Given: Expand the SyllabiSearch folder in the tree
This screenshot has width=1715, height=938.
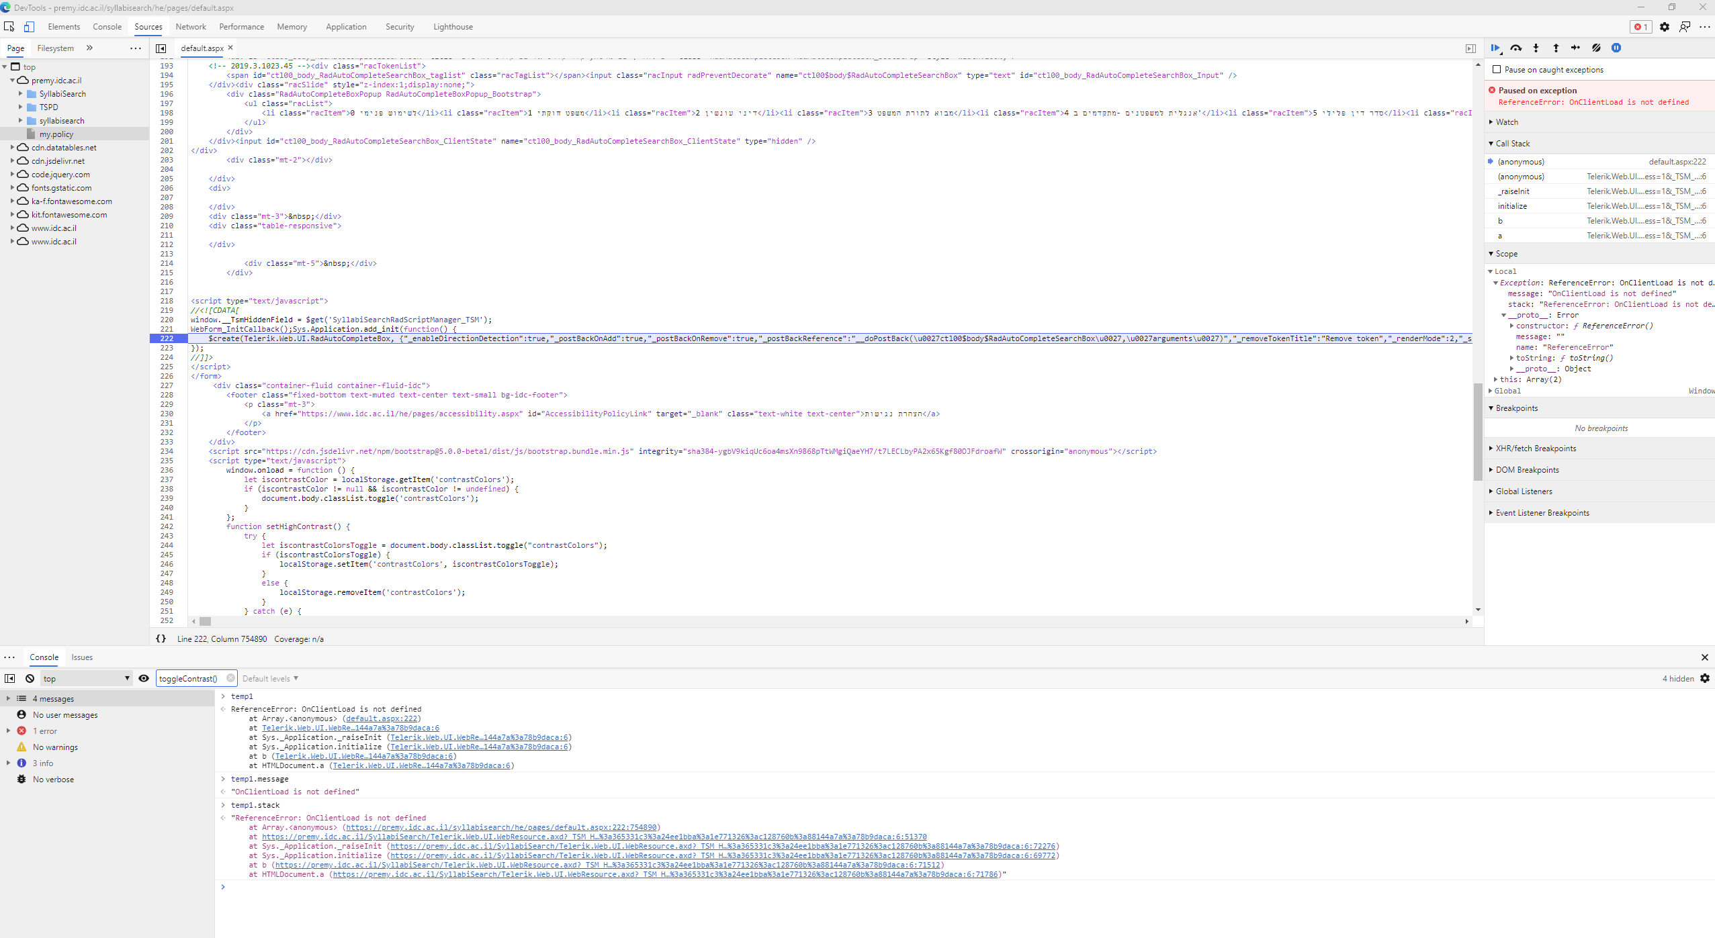Looking at the screenshot, I should pyautogui.click(x=21, y=94).
